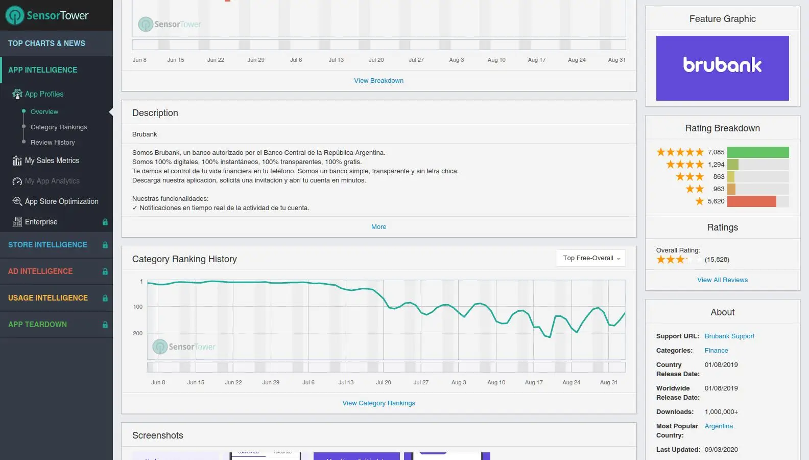Screen dimensions: 809x460
Task: Open Ad Intelligence section
Action: coord(56,271)
